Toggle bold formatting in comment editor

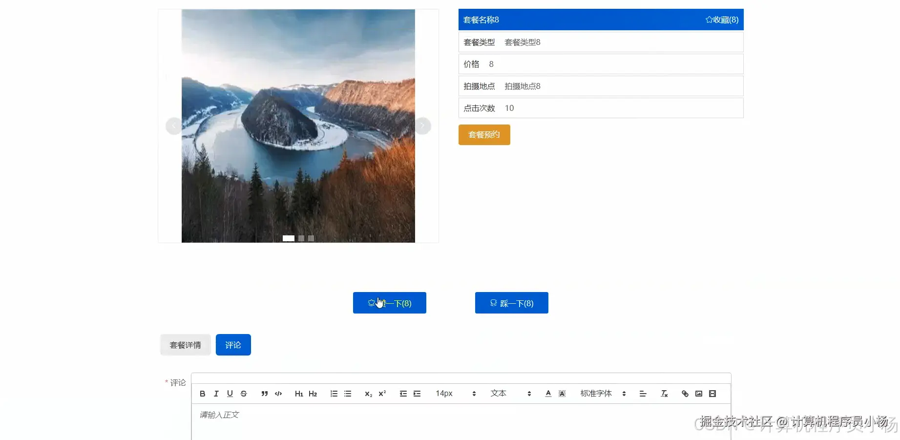pyautogui.click(x=203, y=394)
